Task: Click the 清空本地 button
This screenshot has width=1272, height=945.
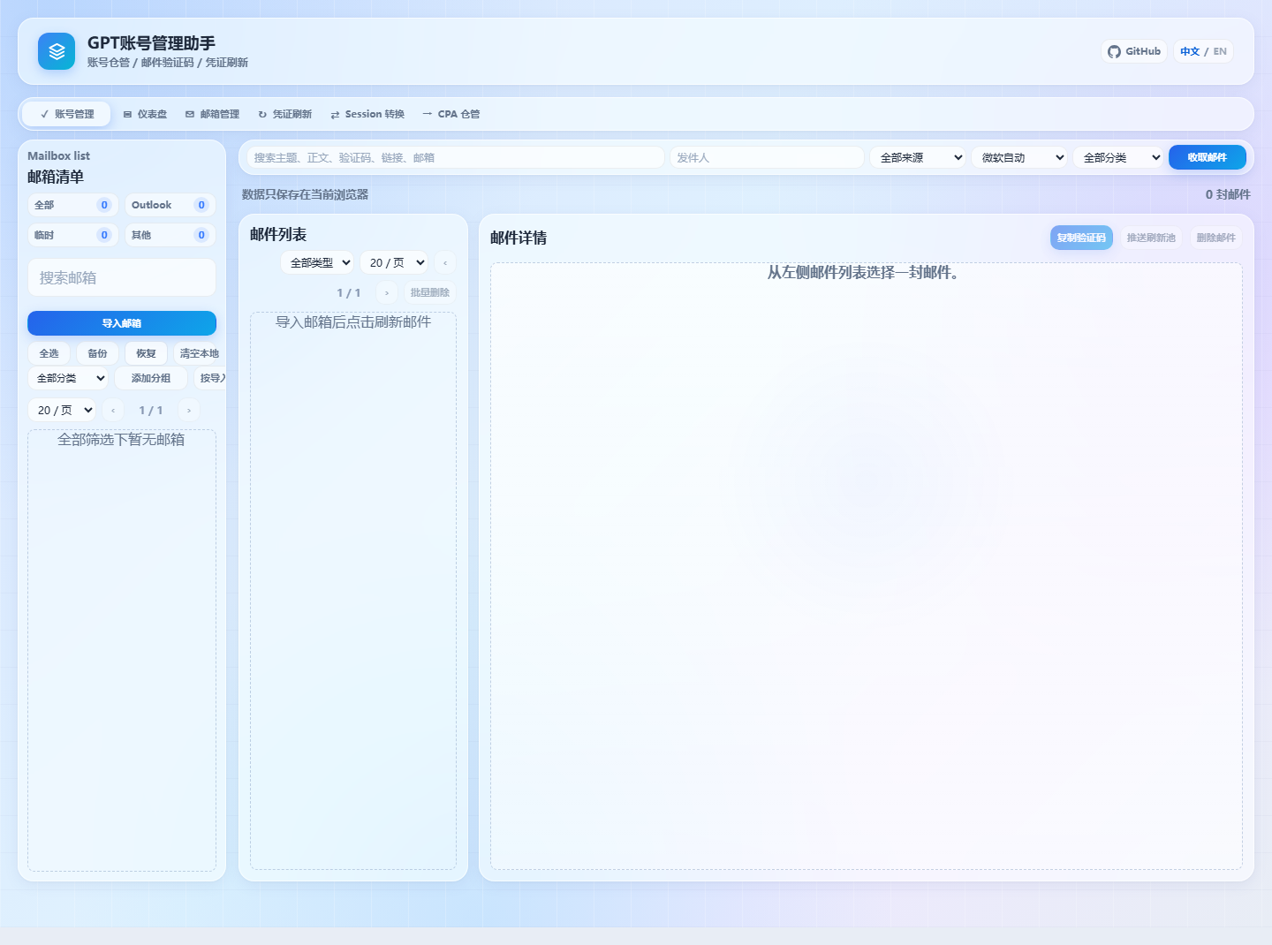Action: tap(199, 353)
